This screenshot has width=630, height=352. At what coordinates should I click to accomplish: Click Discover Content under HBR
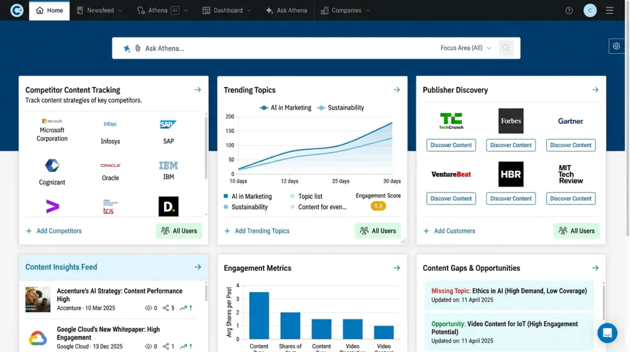[510, 198]
